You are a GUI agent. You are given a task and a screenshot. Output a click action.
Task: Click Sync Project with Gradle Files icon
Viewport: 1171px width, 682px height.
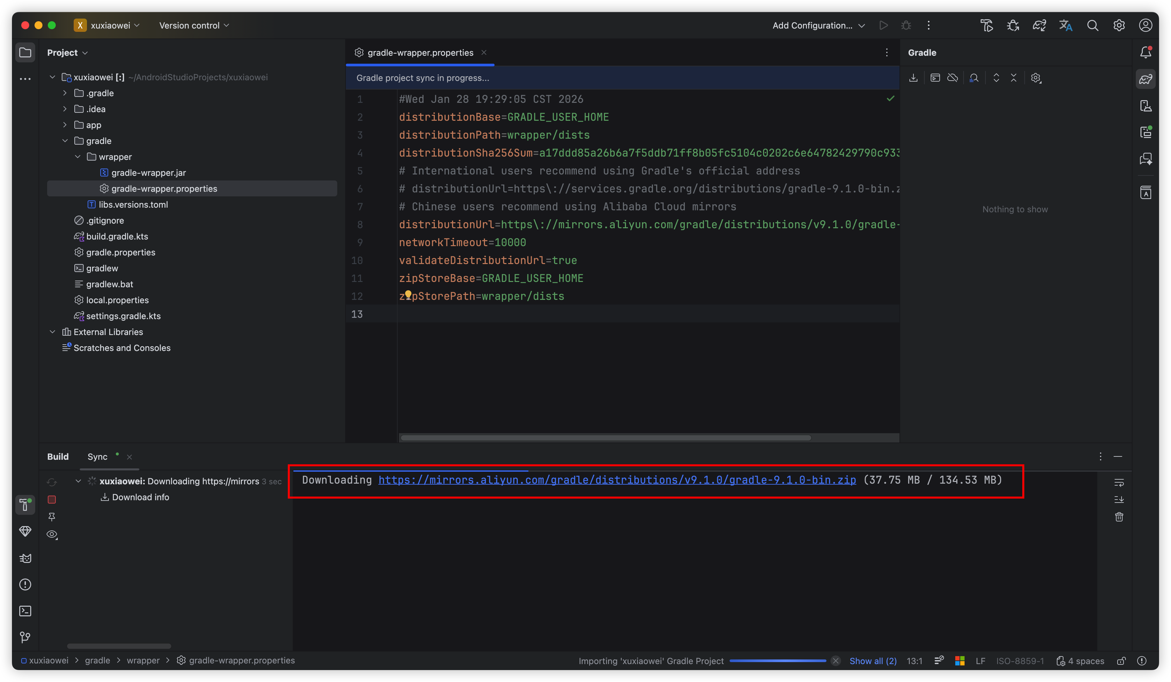(x=1039, y=26)
